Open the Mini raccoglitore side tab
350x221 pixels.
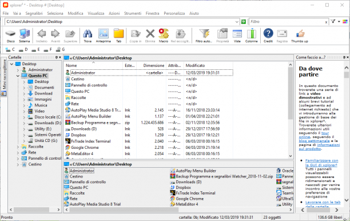[x=4, y=77]
